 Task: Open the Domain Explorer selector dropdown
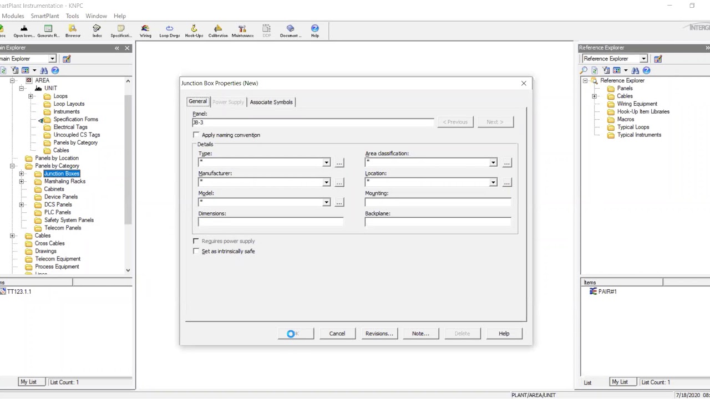pos(52,59)
